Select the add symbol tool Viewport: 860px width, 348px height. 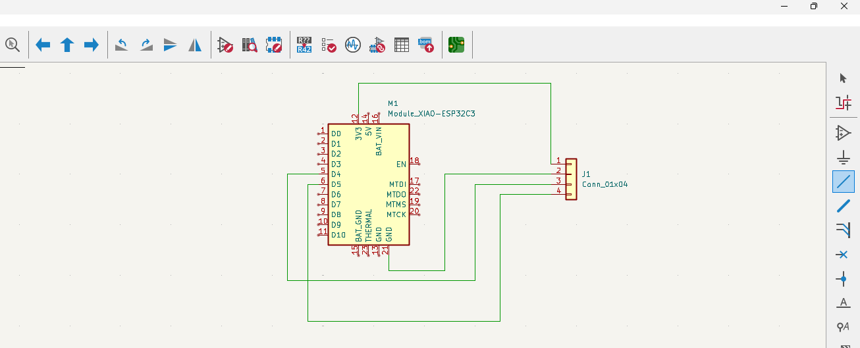click(x=843, y=133)
